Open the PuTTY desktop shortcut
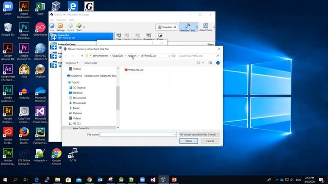Image resolution: width=328 pixels, height=184 pixels. click(73, 155)
